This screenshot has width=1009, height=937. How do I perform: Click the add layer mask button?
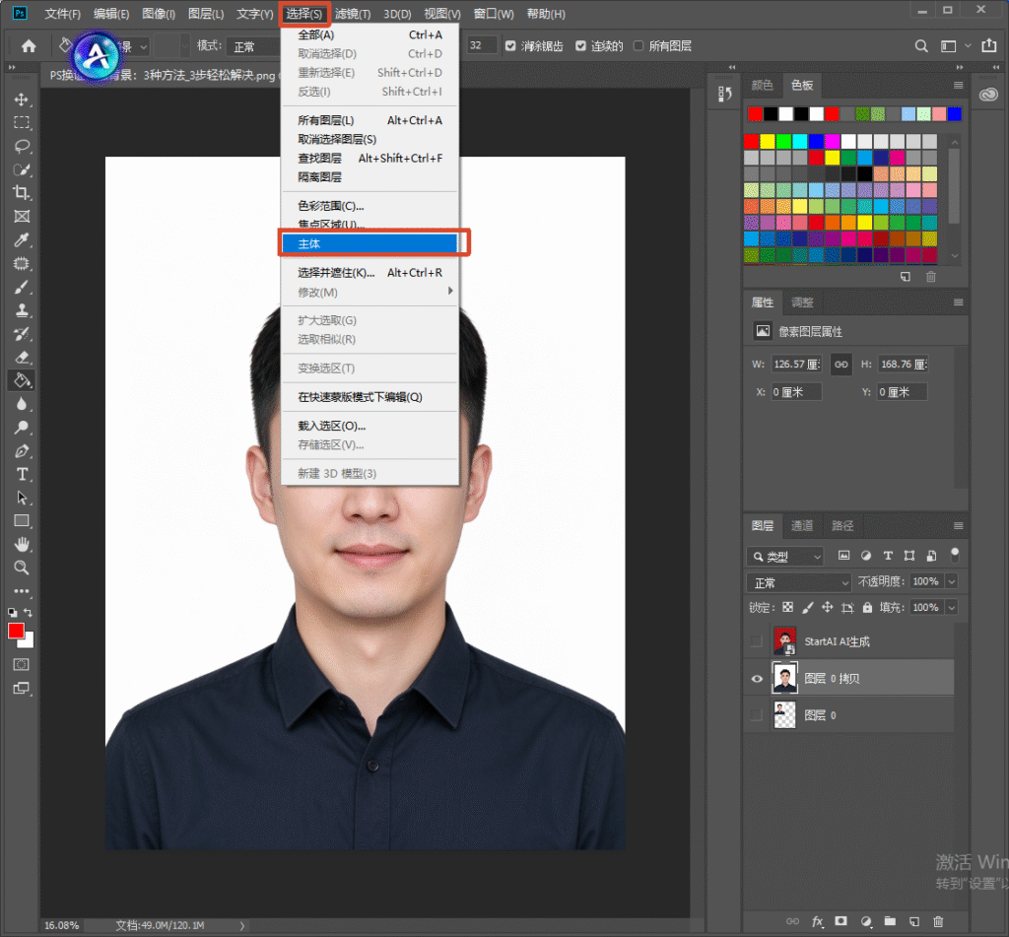tap(841, 921)
